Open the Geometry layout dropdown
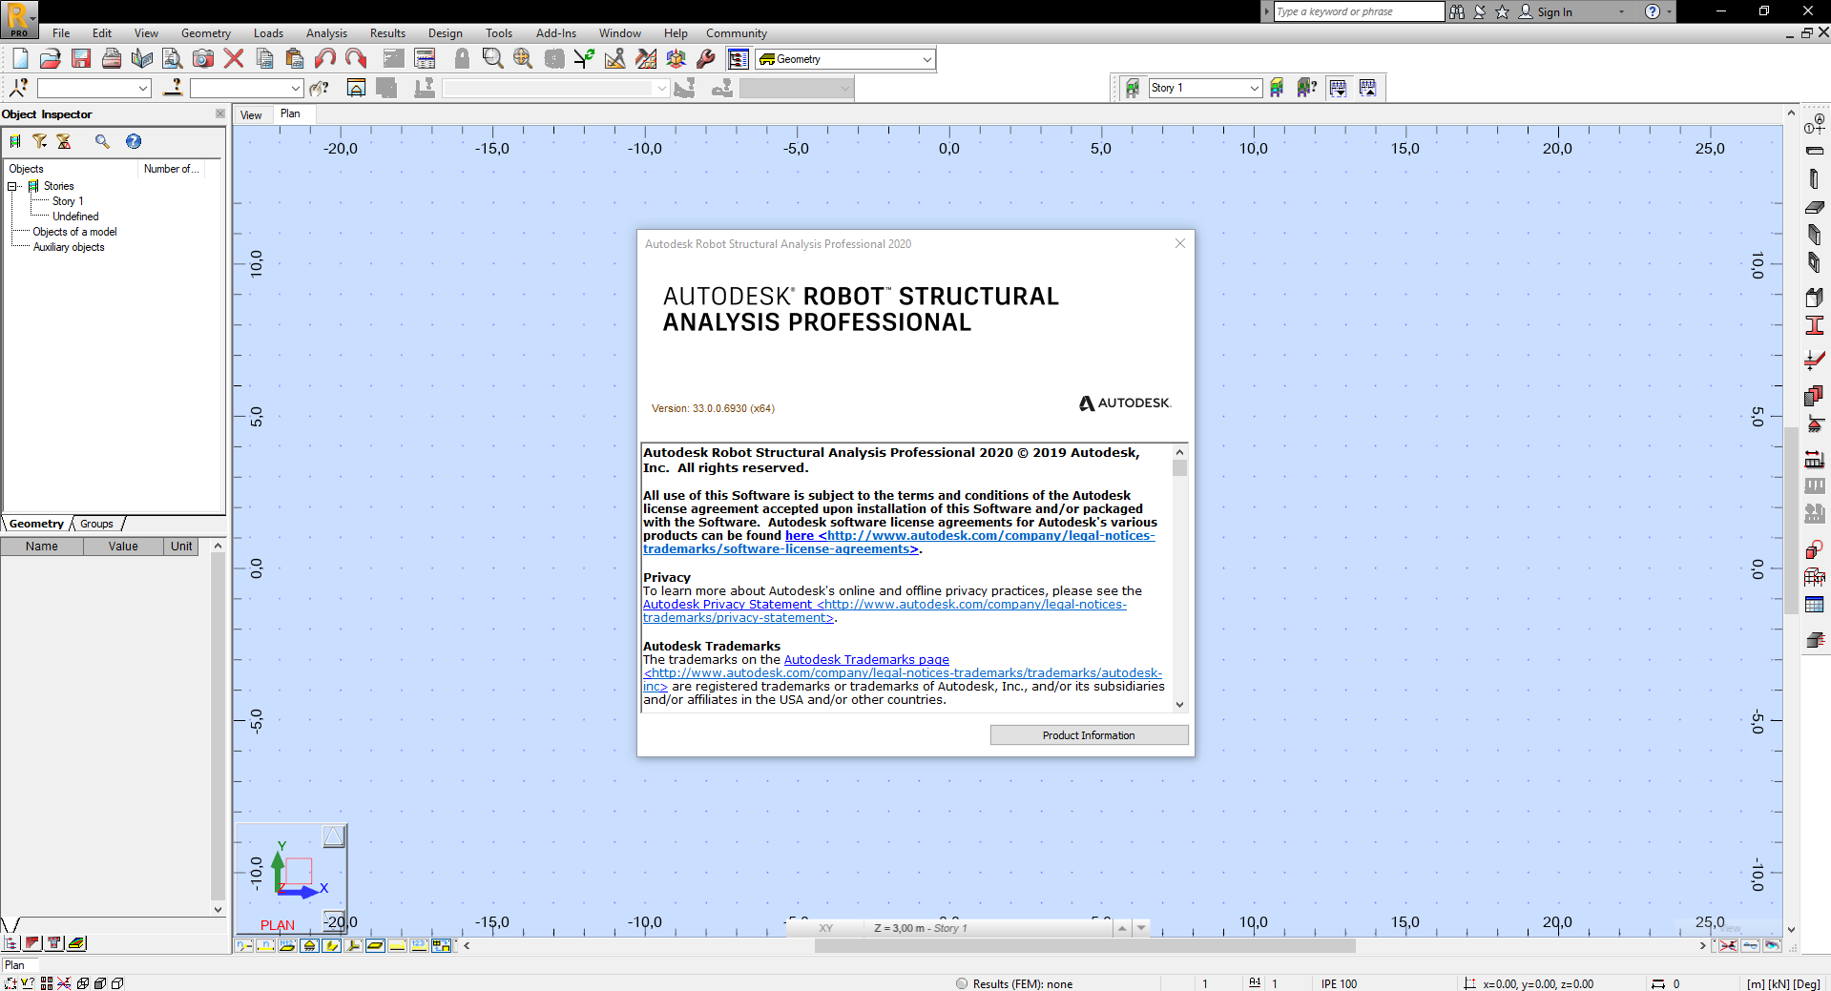Screen dimensions: 1831x991 point(926,59)
